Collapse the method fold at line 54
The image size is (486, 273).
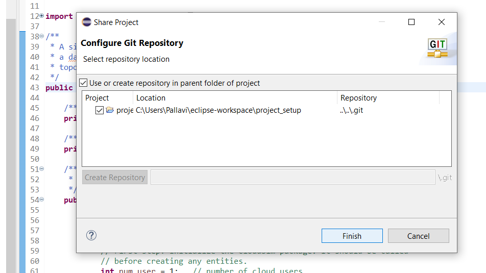[42, 200]
